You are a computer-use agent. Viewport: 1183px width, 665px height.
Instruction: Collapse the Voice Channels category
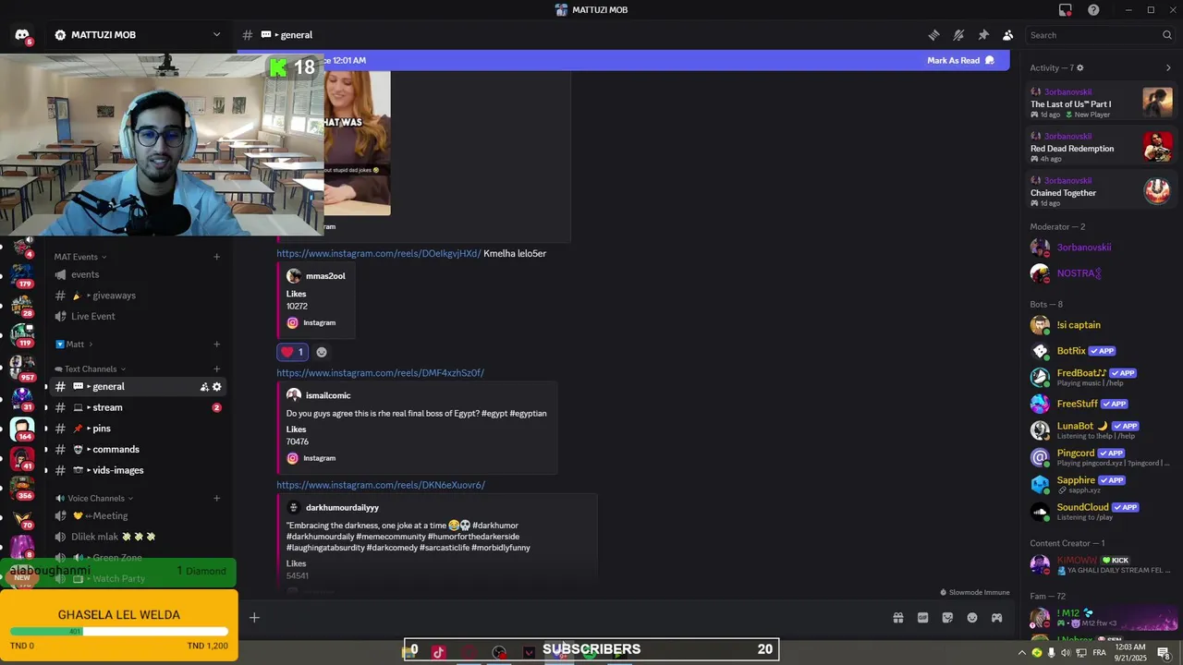pos(94,499)
